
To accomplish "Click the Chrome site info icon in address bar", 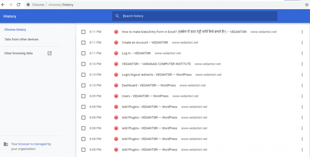I will pyautogui.click(x=28, y=5).
